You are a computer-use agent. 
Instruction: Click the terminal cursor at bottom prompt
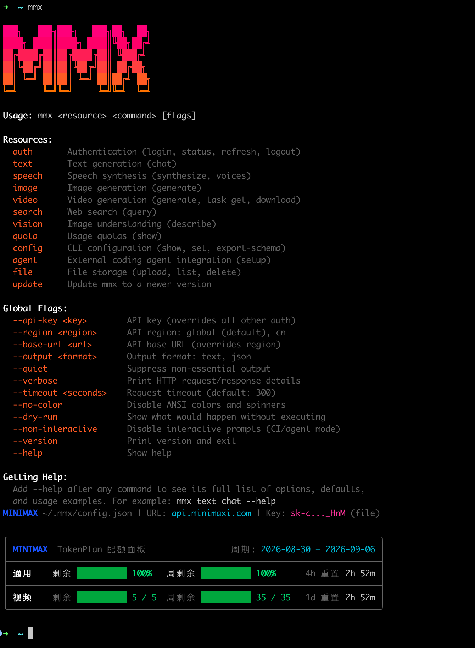30,633
